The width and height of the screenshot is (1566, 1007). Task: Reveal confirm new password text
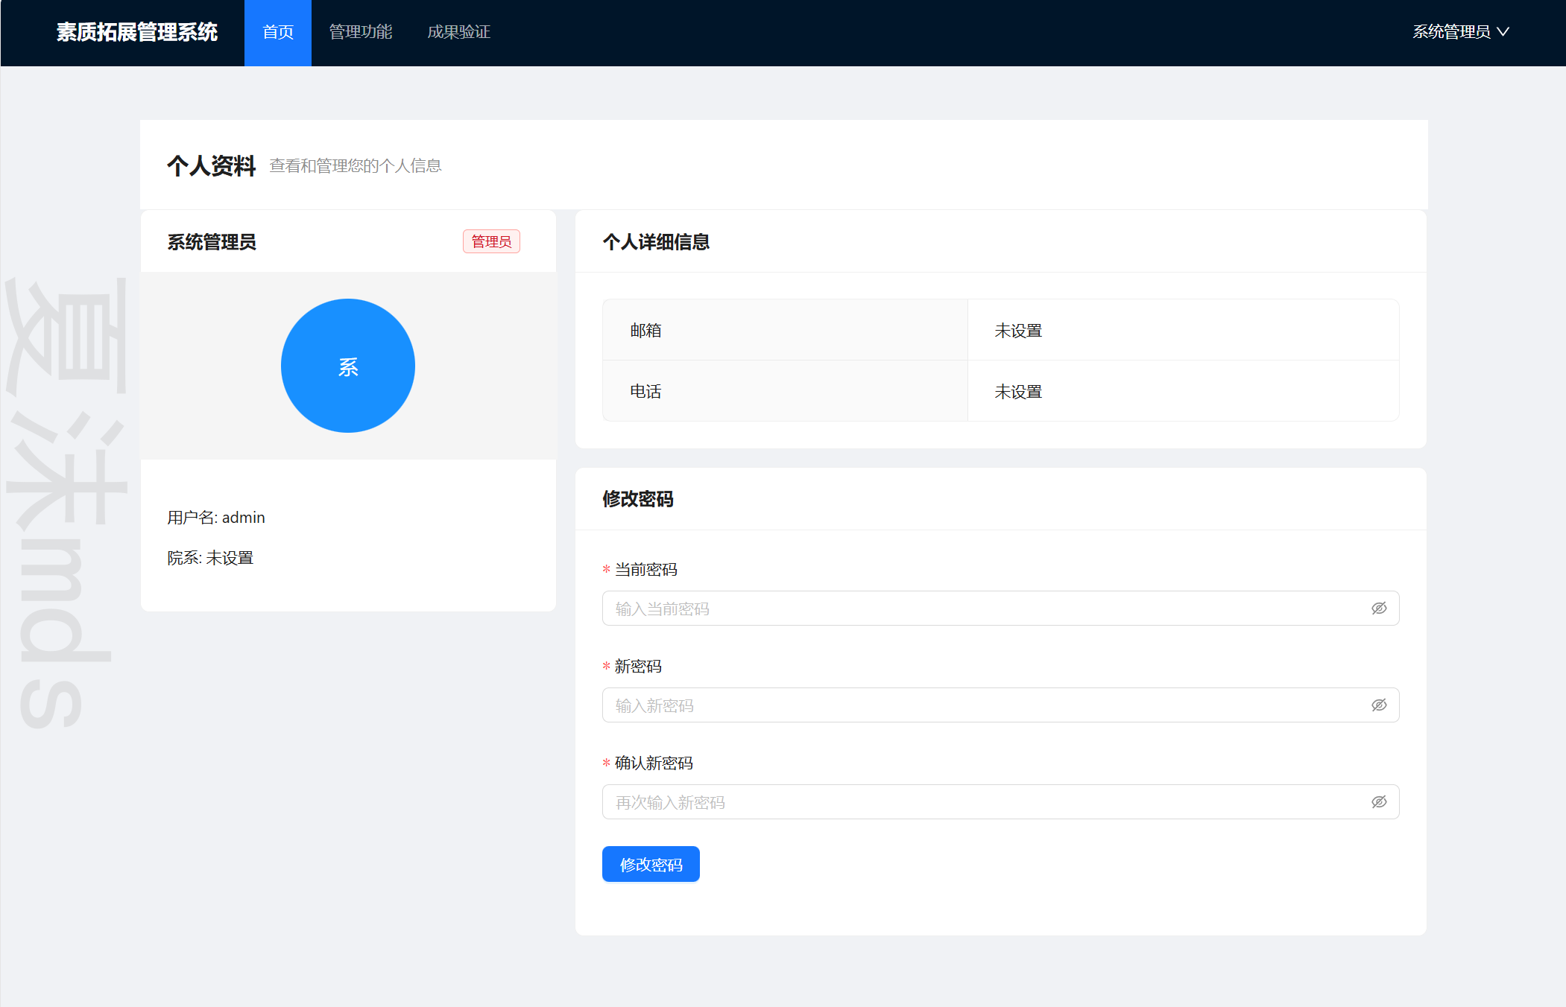pyautogui.click(x=1378, y=802)
